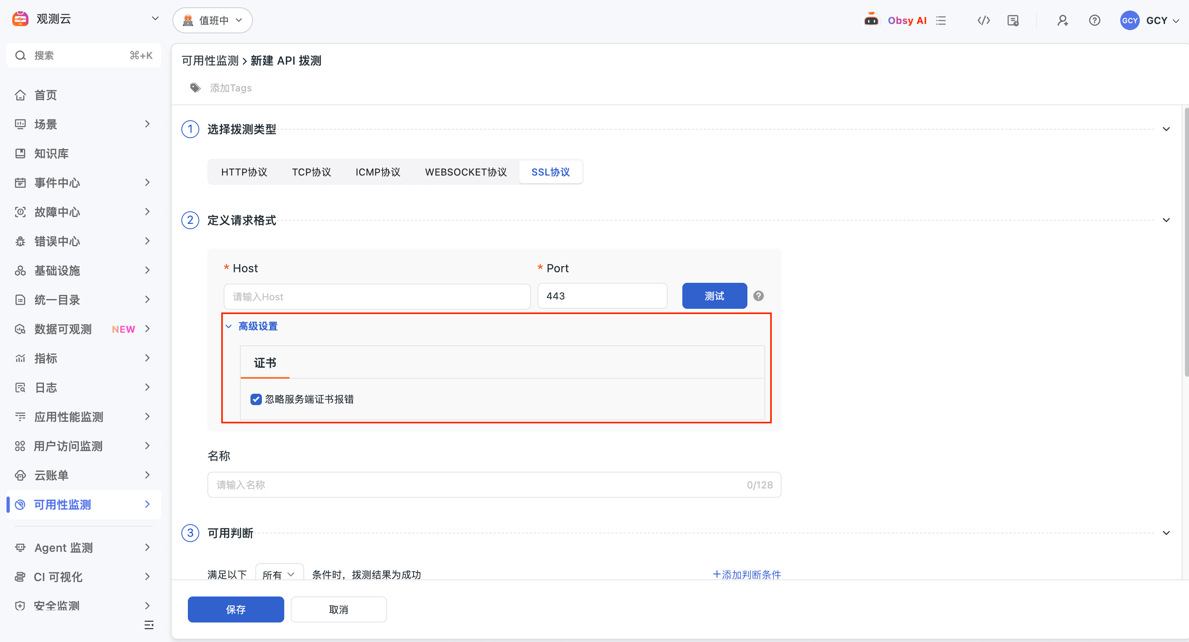
Task: Click the 添加Tags field
Action: [231, 88]
